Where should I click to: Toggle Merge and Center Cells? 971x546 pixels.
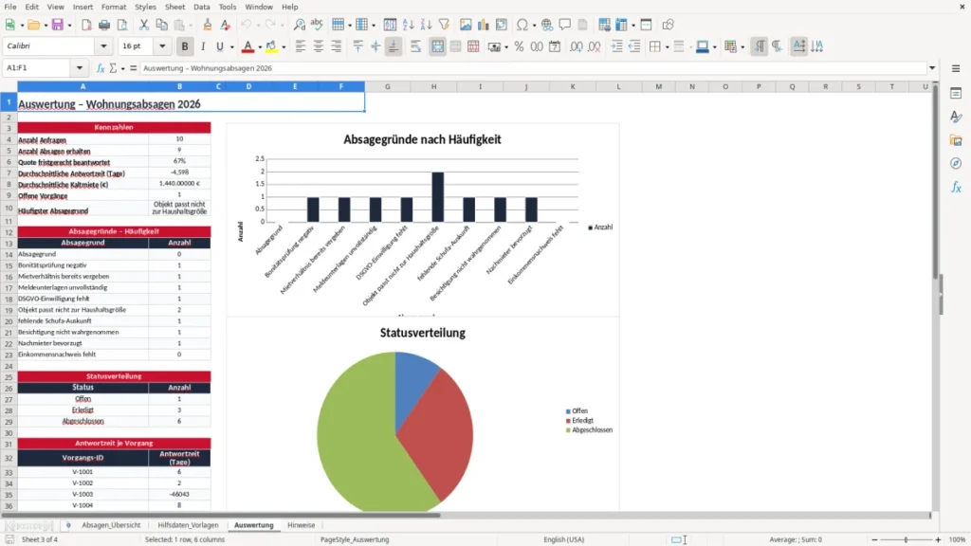pyautogui.click(x=437, y=46)
